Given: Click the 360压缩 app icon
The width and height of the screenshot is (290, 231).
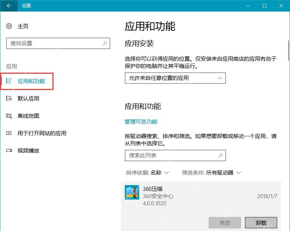Looking at the screenshot, I should pos(132,192).
